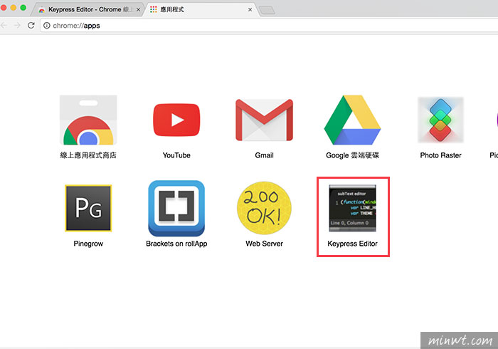Close the 應用程式 tab
This screenshot has width=498, height=349.
[x=250, y=10]
